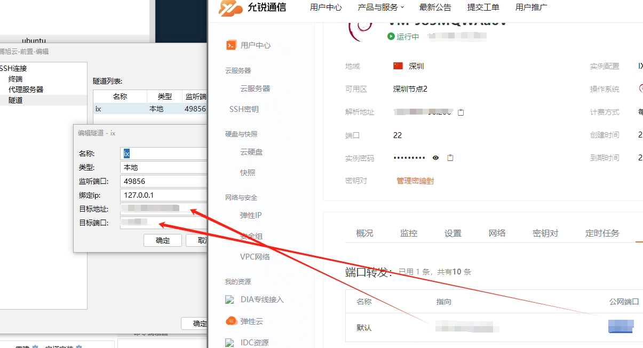Viewport: 643px width, 348px height.
Task: Confirm the tunnel edit dialog with 确定
Action: [163, 240]
